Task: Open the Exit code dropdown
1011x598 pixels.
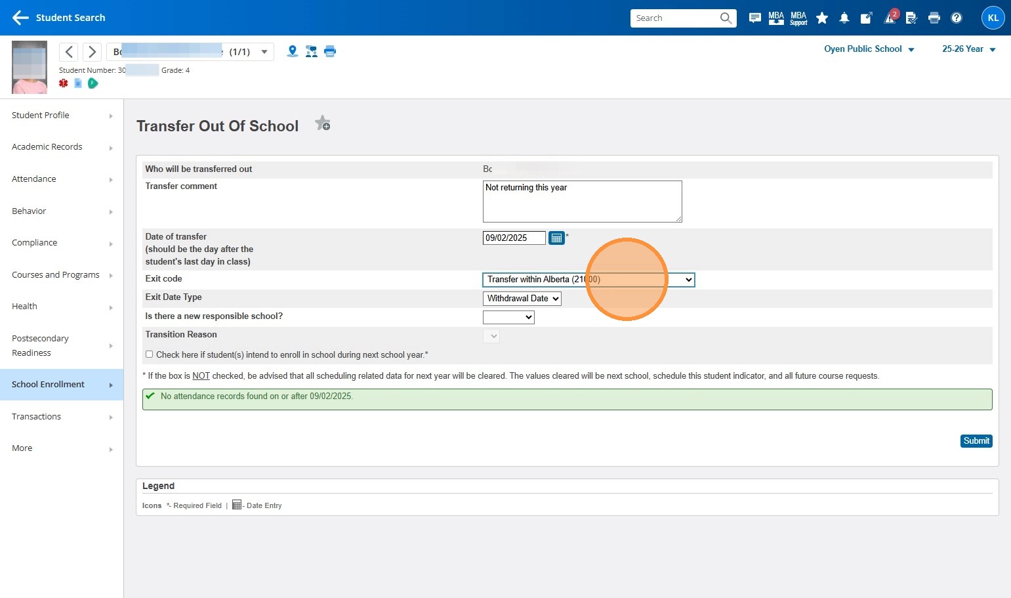Action: coord(588,280)
